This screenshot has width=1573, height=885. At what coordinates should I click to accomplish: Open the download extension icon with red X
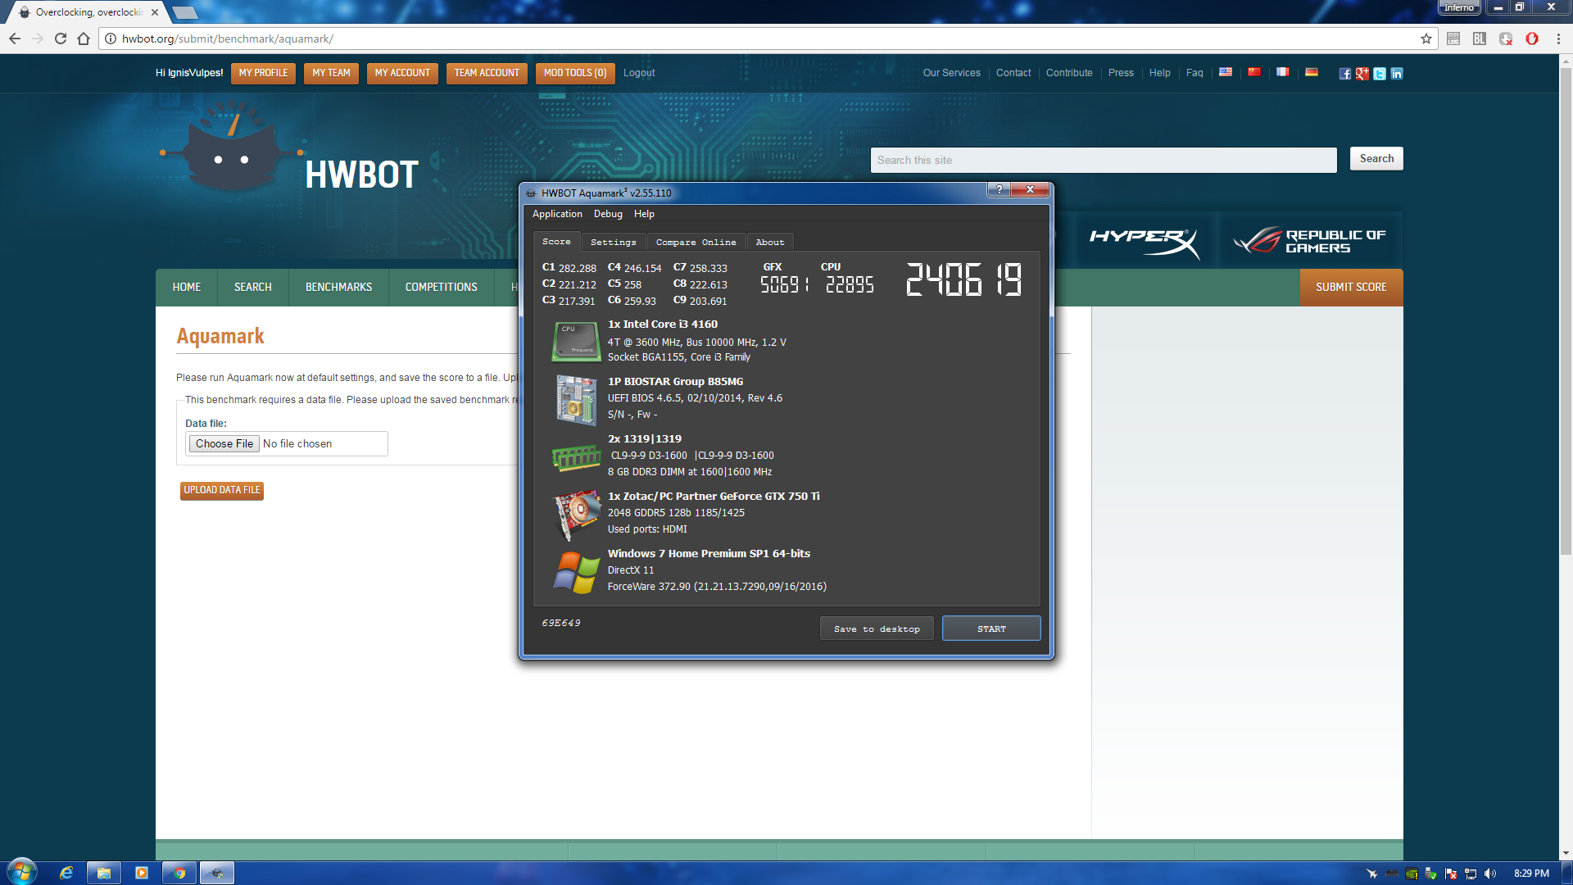pyautogui.click(x=1506, y=39)
